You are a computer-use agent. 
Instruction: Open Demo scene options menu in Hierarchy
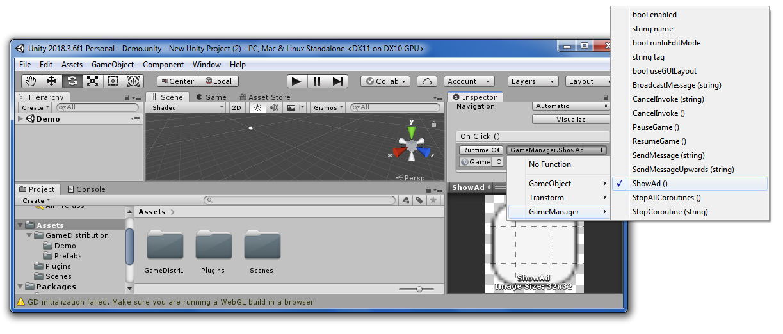point(136,119)
